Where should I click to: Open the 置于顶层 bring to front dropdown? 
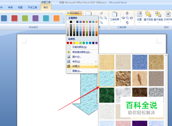(x=148, y=17)
